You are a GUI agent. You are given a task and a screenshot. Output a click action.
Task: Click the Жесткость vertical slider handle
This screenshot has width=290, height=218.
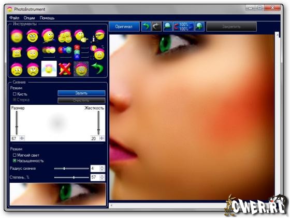click(x=98, y=131)
